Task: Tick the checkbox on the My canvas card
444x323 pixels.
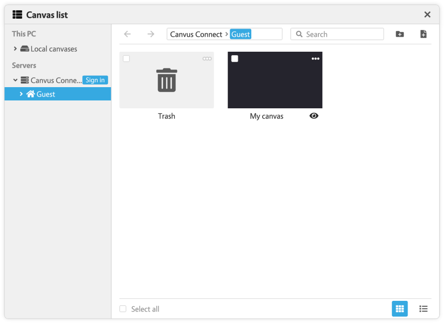Action: point(234,59)
